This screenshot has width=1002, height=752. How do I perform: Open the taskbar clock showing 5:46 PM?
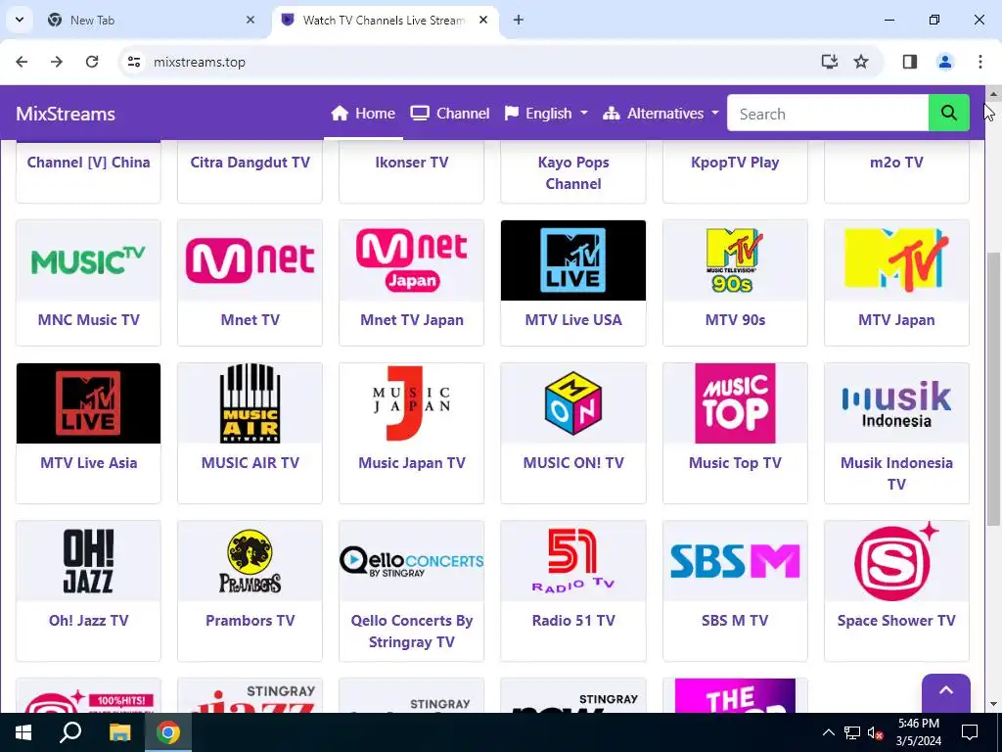918,732
